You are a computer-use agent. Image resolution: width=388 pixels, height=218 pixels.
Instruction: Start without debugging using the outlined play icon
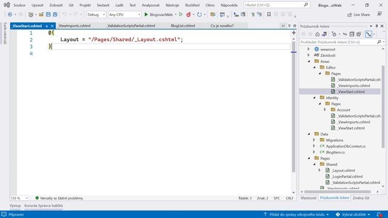(181, 15)
